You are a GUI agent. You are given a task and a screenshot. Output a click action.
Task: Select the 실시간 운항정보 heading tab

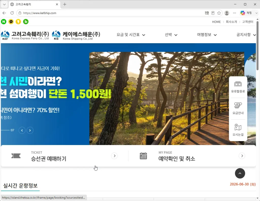[x=20, y=185]
